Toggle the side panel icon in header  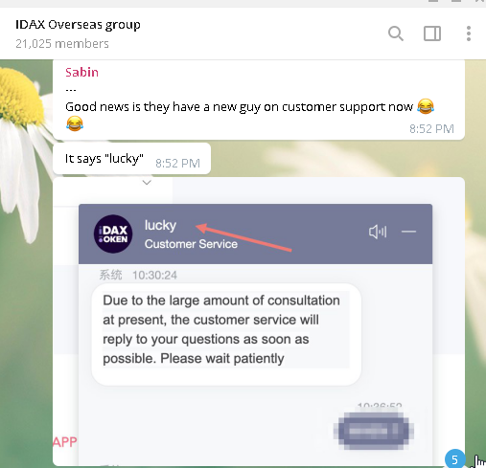click(432, 33)
